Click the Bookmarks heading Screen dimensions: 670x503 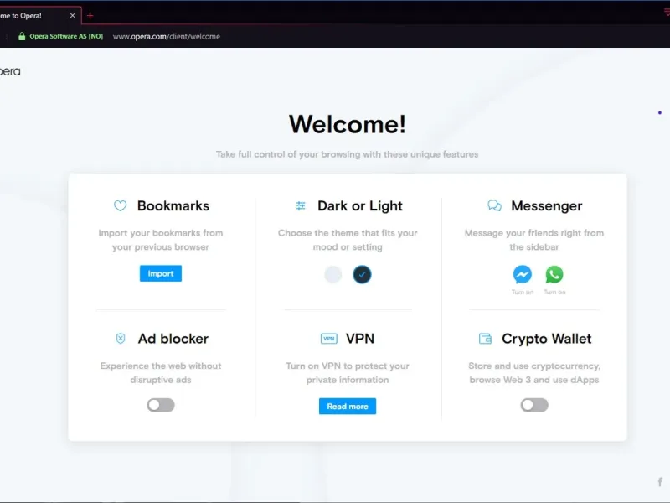[x=173, y=205]
